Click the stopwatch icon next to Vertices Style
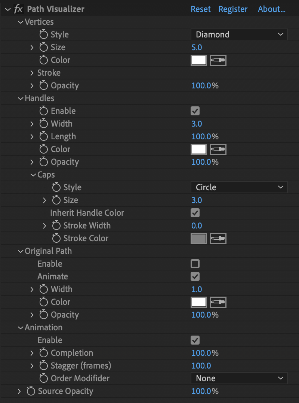Screen dimensions: 299x403 pyautogui.click(x=44, y=34)
